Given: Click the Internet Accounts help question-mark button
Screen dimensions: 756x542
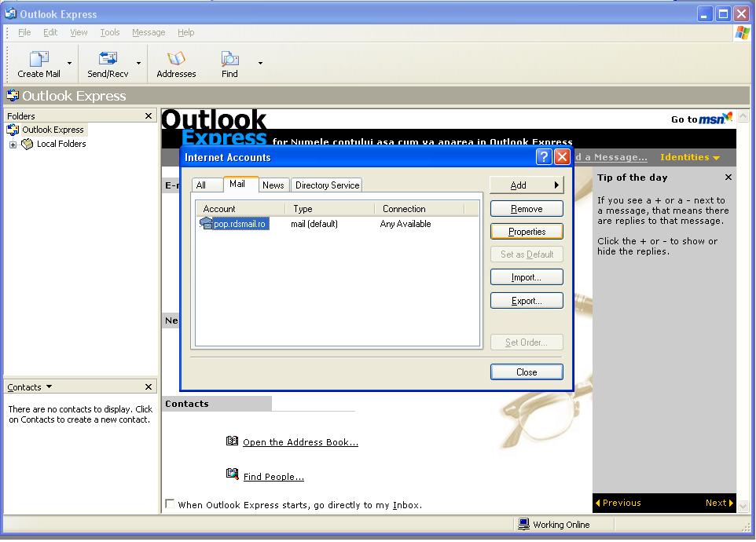Looking at the screenshot, I should 543,157.
